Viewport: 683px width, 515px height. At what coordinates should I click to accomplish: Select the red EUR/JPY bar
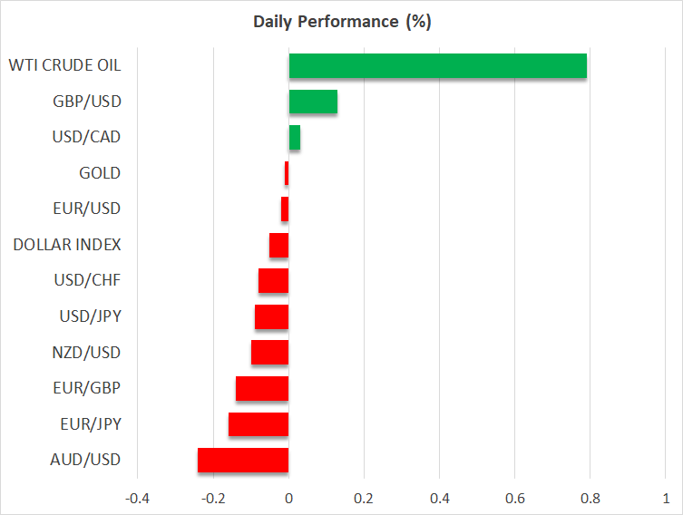259,424
